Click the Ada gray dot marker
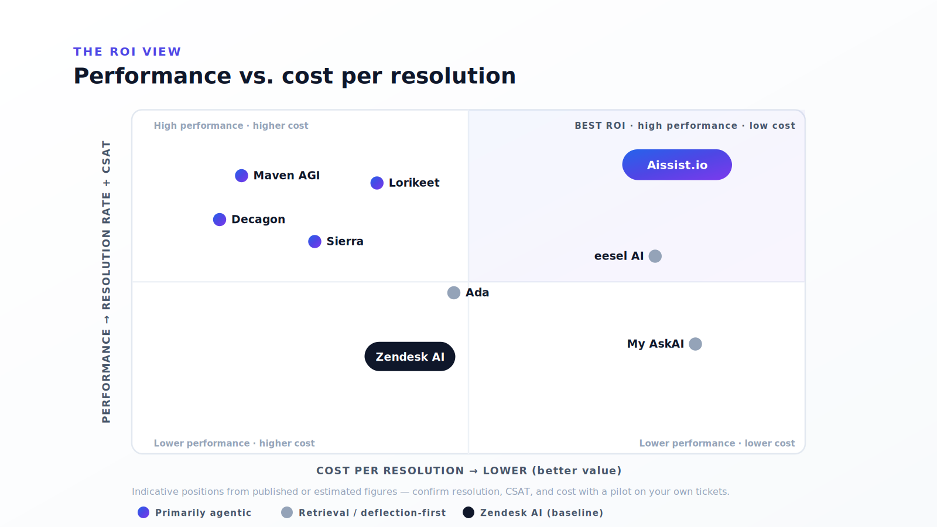Screen dimensions: 937x527 pyautogui.click(x=454, y=293)
